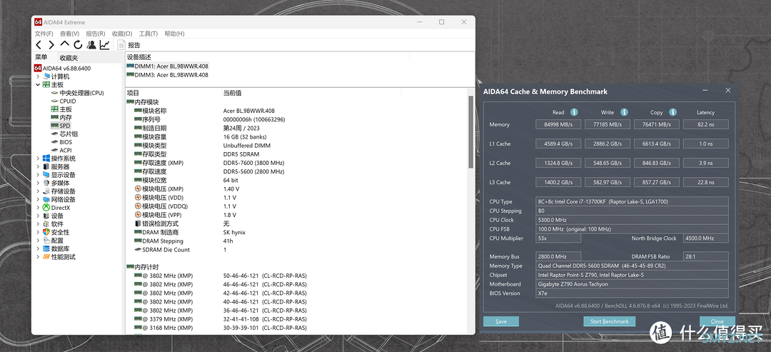
Task: Click the 模块电压 (XMP) 1.40 V row
Action: click(x=296, y=188)
